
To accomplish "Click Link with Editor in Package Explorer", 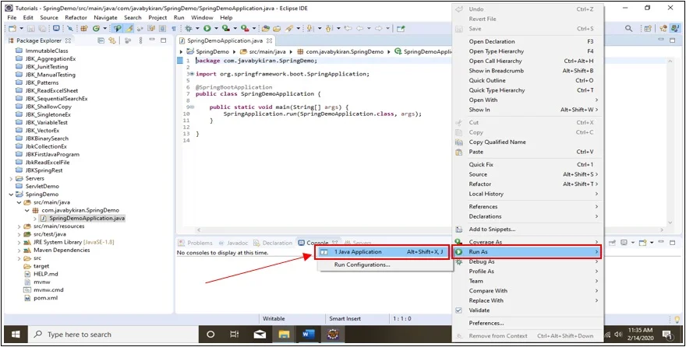I will tap(112, 40).
